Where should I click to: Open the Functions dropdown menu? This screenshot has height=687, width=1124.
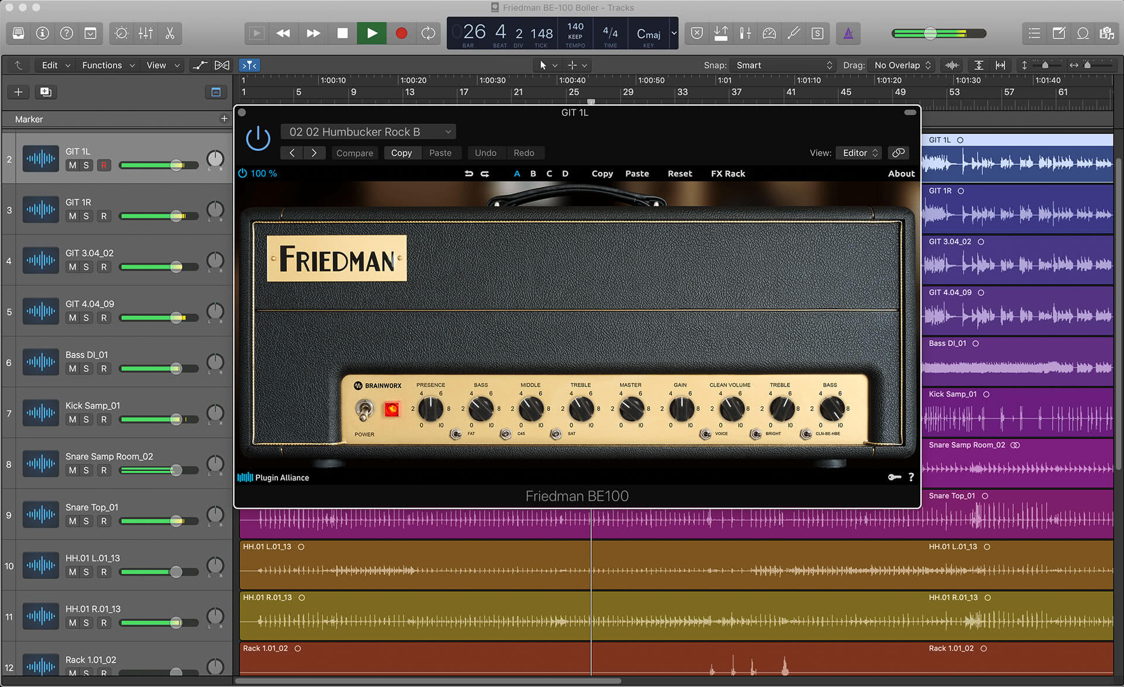[x=108, y=65]
